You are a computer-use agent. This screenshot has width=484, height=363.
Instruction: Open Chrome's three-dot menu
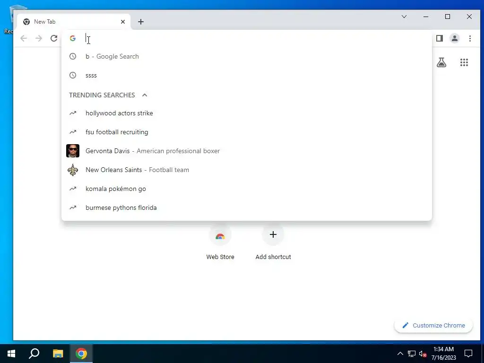click(470, 38)
